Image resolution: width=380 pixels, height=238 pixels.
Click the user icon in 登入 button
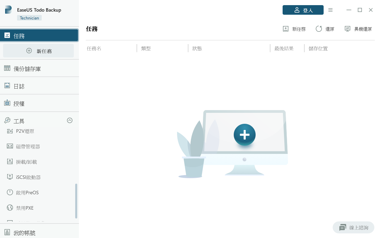pyautogui.click(x=297, y=10)
